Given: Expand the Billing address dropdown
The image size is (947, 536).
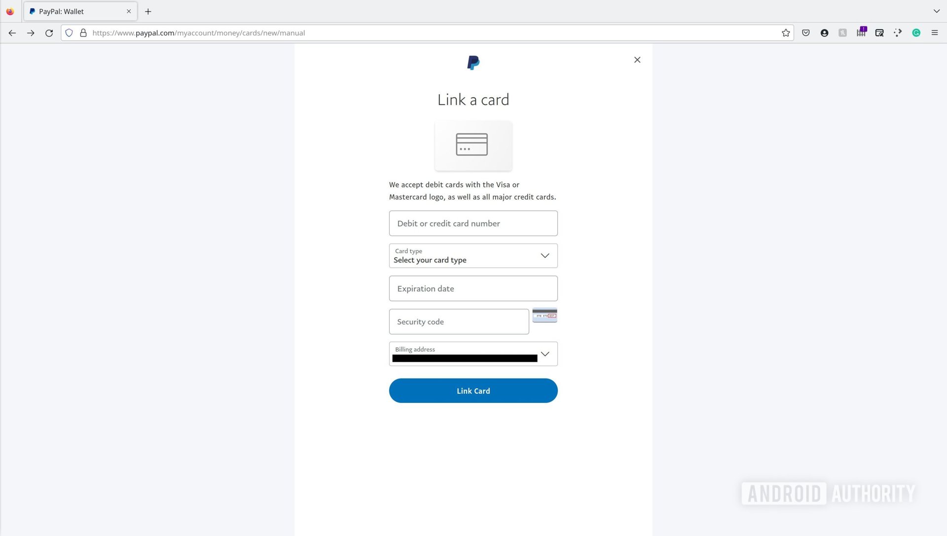Looking at the screenshot, I should pos(545,354).
